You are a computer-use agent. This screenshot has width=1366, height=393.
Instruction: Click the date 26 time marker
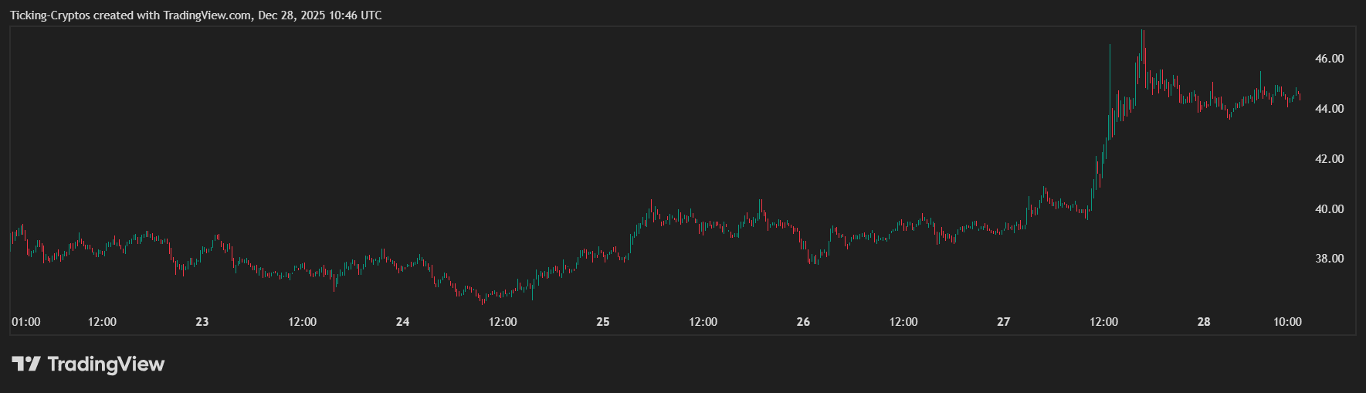pos(803,322)
